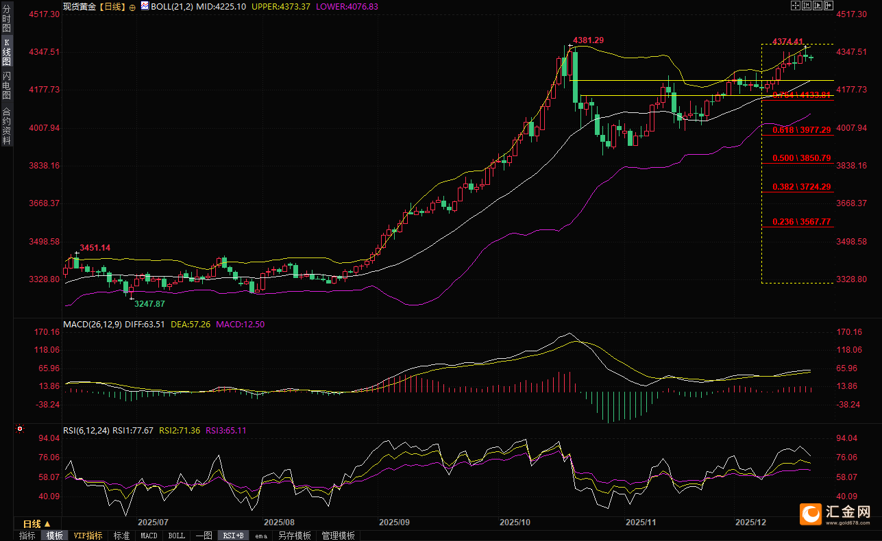Click the 0.500 Fibonacci level 3850.79
The image size is (882, 541).
[801, 158]
